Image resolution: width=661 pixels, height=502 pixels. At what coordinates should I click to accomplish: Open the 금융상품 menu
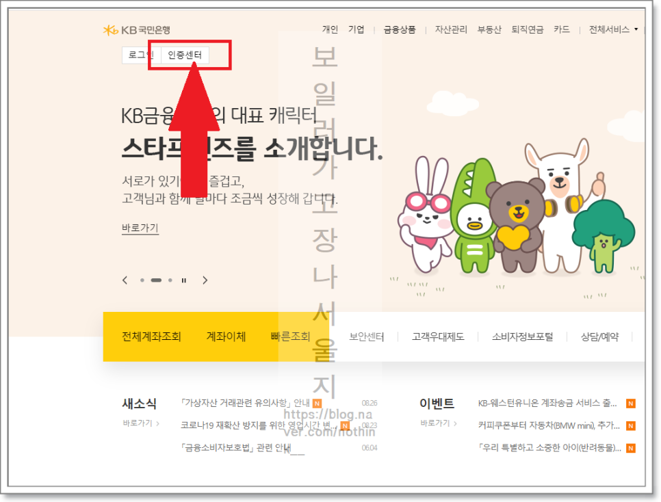click(x=400, y=29)
